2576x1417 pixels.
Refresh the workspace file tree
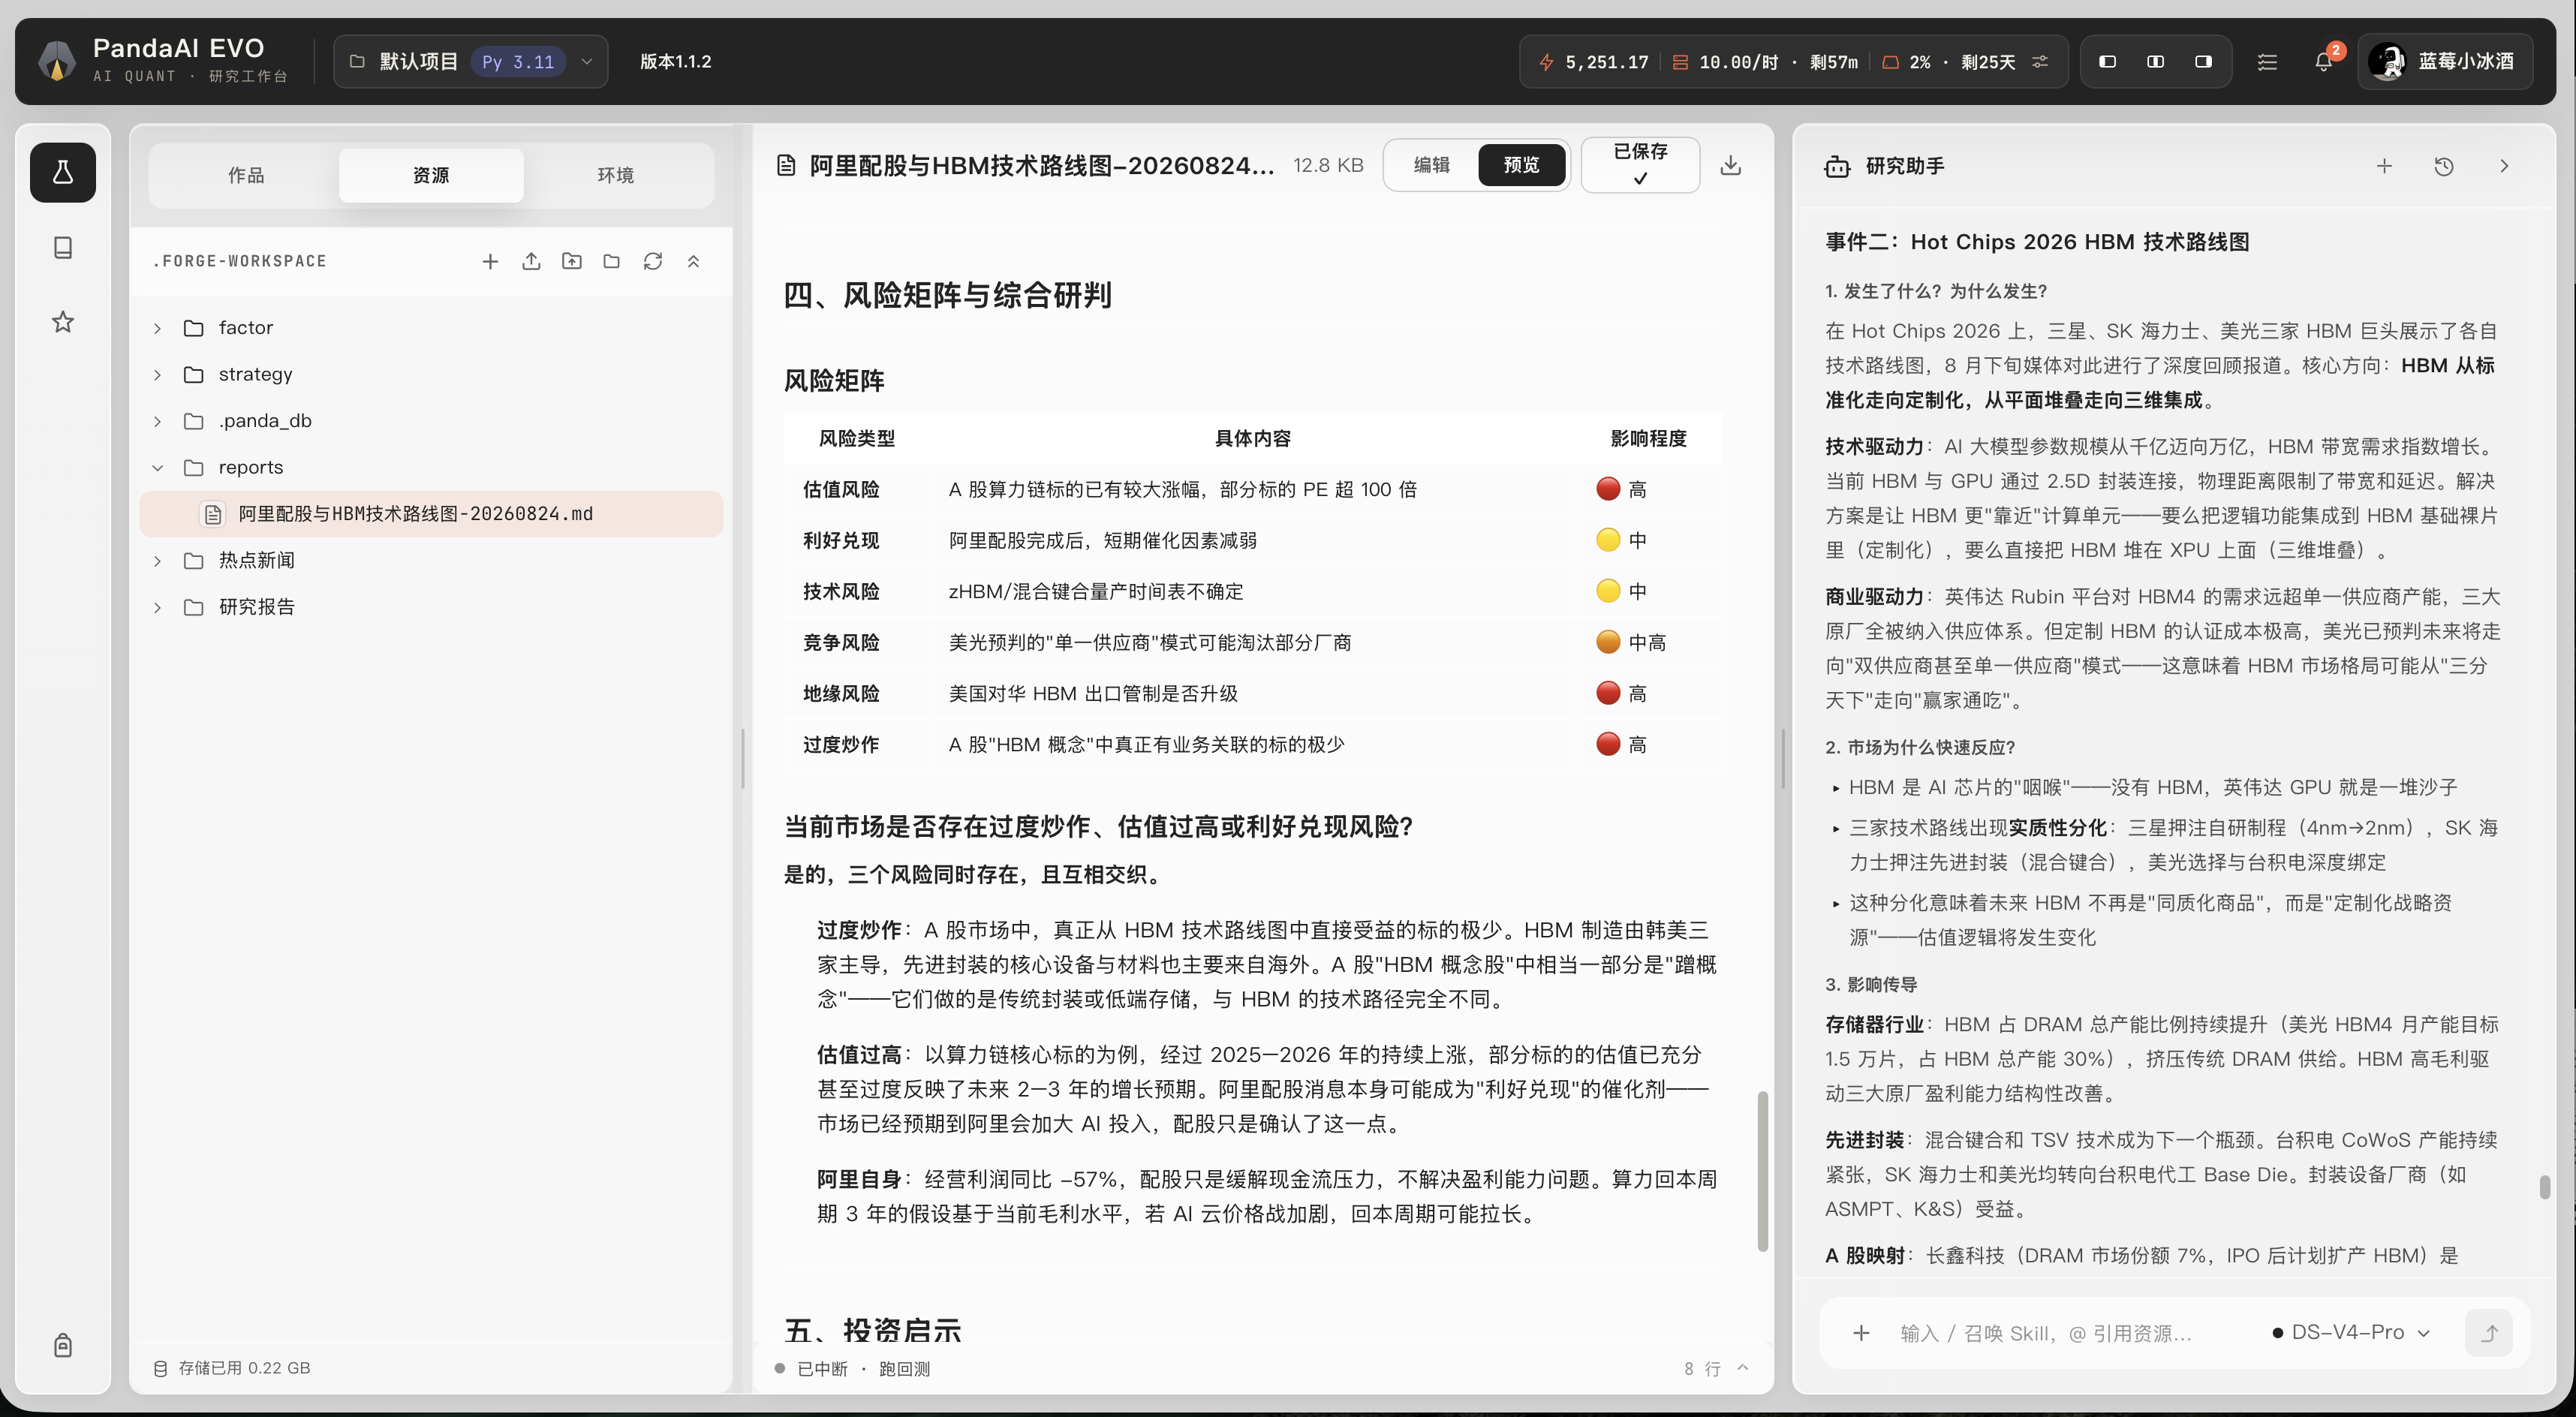(653, 261)
